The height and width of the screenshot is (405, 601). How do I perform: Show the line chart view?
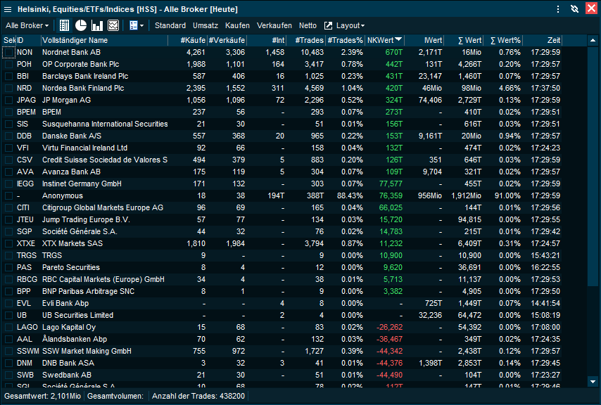point(113,25)
